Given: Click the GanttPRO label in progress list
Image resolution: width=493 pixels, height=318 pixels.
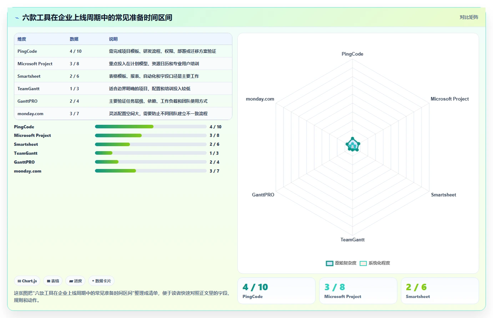Looking at the screenshot, I should click(24, 162).
